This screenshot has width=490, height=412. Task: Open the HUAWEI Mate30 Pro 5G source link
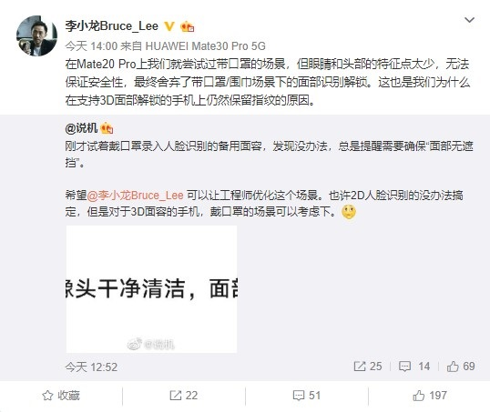(x=206, y=46)
